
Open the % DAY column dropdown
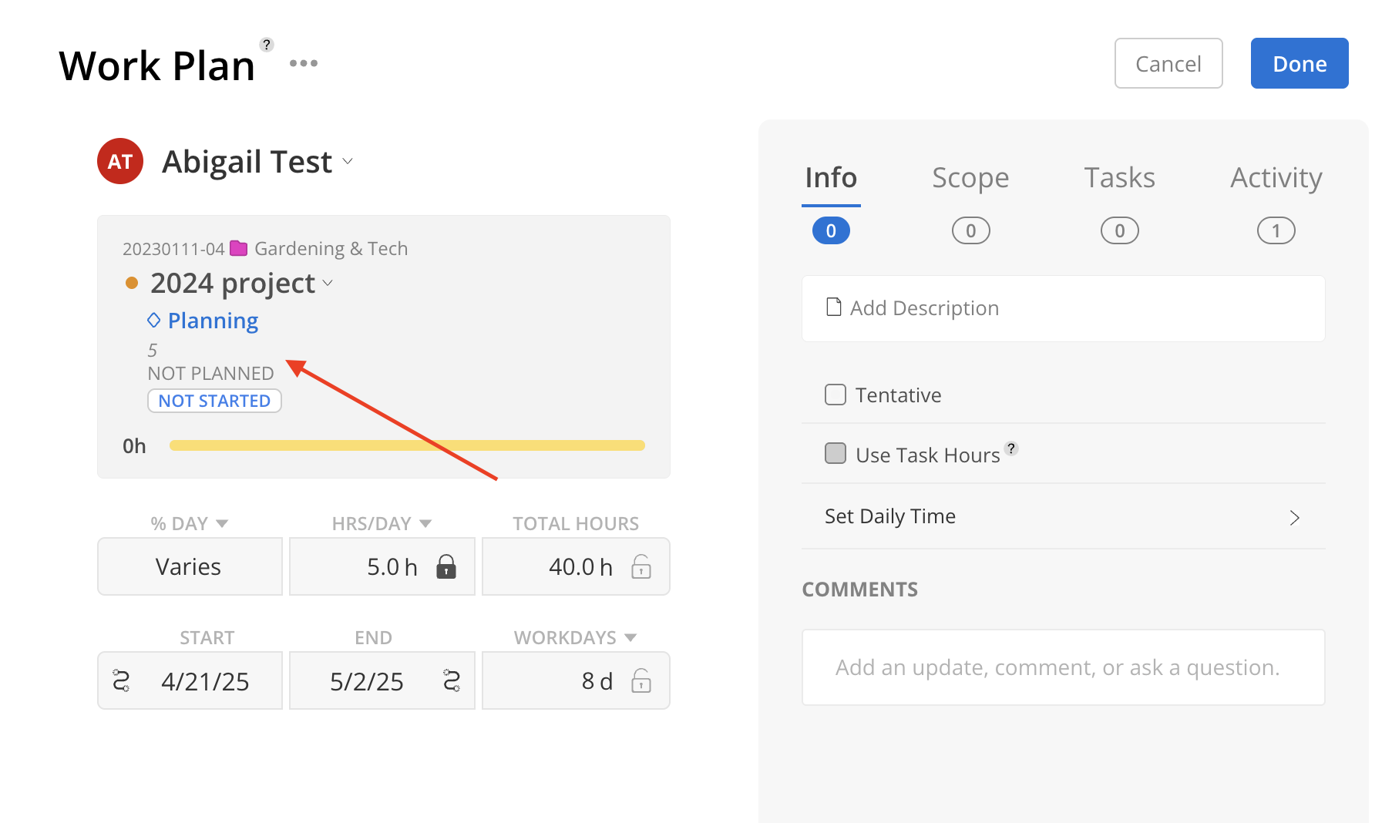tap(222, 524)
